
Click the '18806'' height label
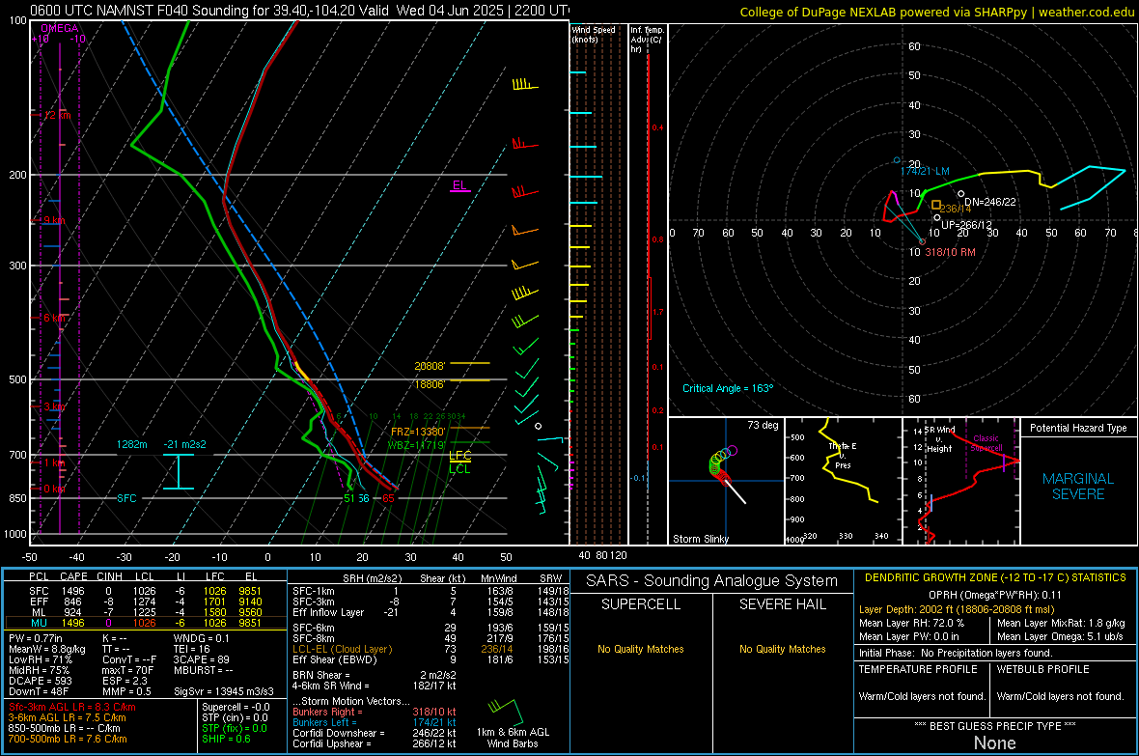(x=430, y=384)
